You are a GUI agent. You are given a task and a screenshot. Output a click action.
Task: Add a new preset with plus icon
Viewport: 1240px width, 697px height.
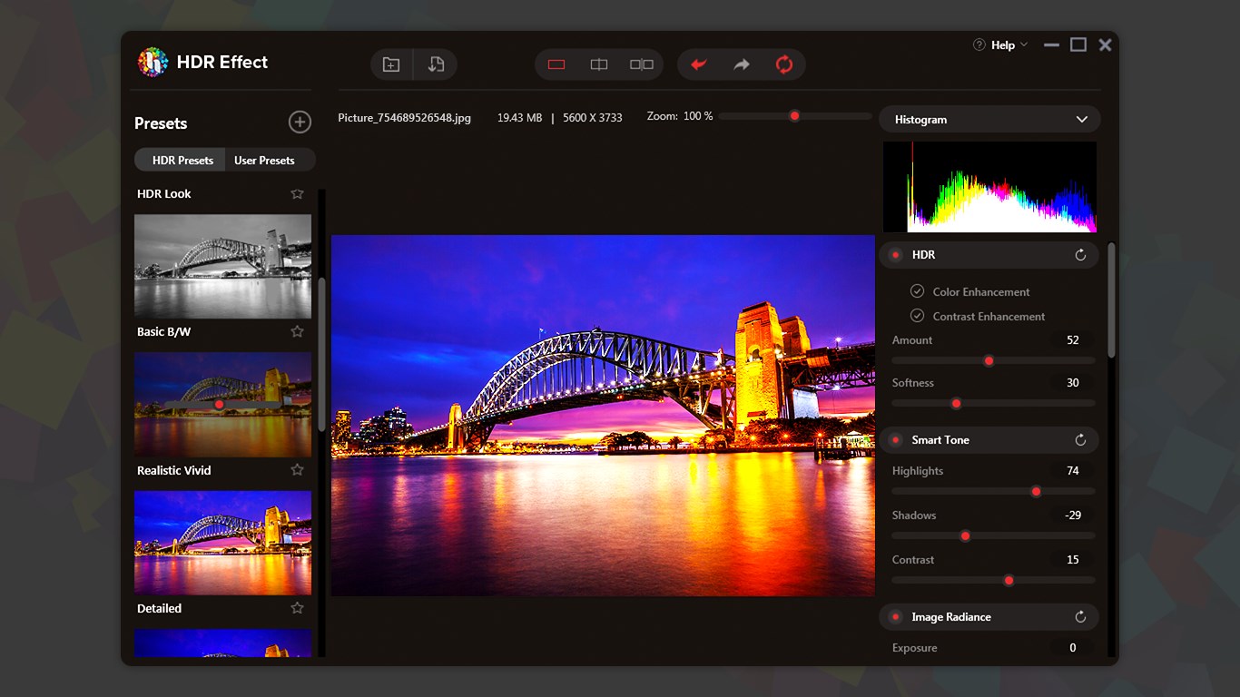(x=300, y=123)
